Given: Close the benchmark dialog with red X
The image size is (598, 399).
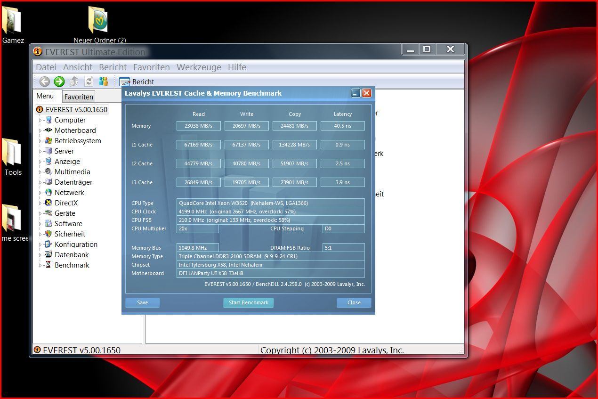Looking at the screenshot, I should 366,93.
